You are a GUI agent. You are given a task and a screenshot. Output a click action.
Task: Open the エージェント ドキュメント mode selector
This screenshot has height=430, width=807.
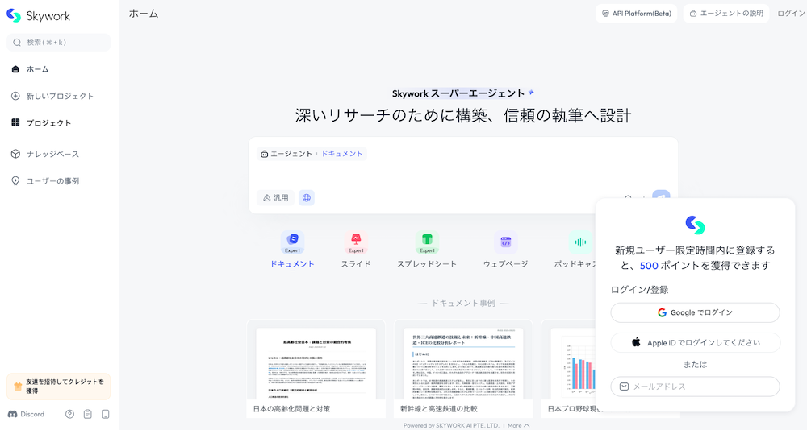click(x=312, y=154)
